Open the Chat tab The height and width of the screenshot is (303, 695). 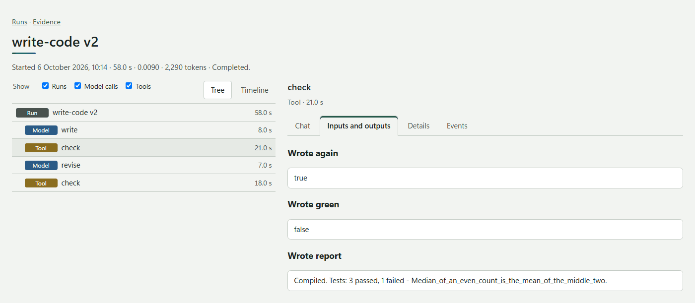tap(302, 126)
